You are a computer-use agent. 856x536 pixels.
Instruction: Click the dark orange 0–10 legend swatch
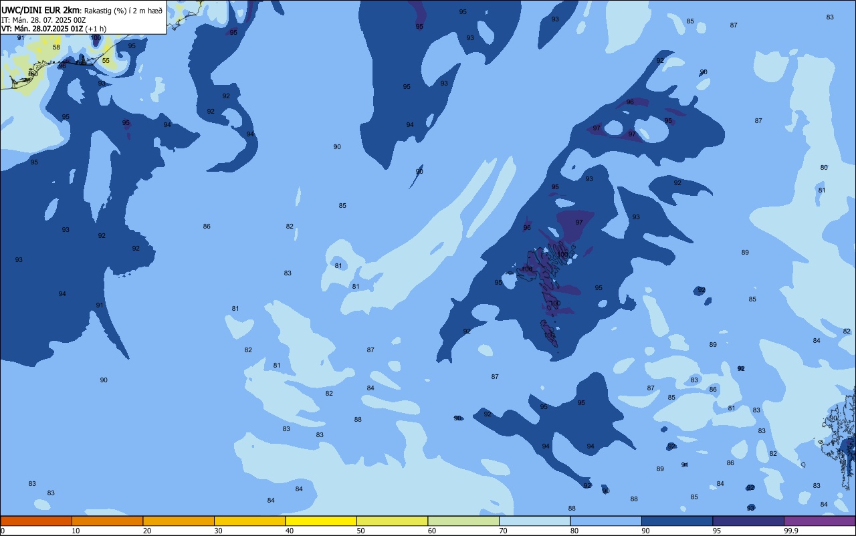[36, 521]
